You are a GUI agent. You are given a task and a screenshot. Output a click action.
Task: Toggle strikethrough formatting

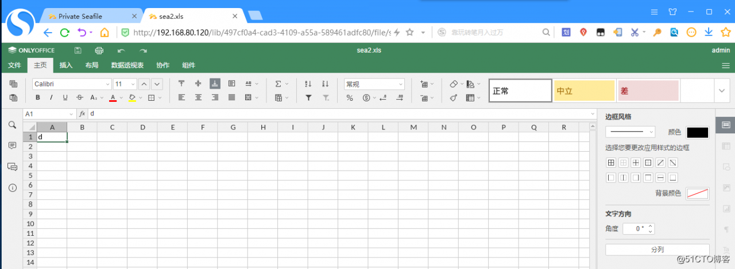click(80, 98)
